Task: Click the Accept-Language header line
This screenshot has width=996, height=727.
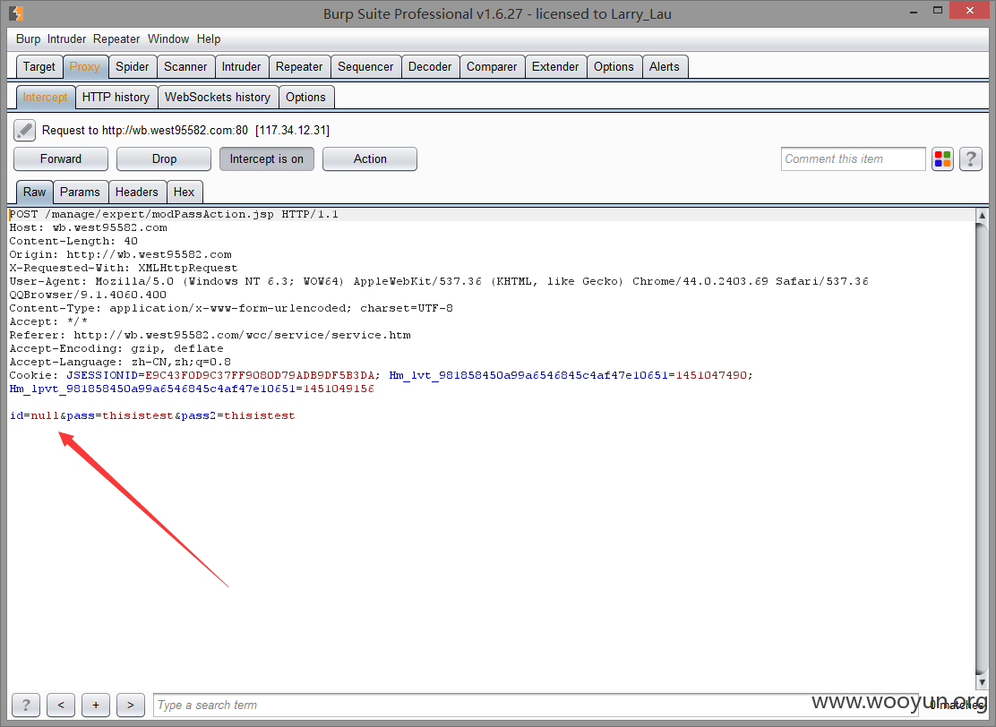Action: (120, 362)
